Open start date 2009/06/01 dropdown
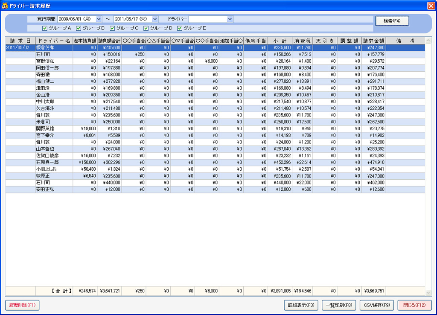 pos(99,19)
